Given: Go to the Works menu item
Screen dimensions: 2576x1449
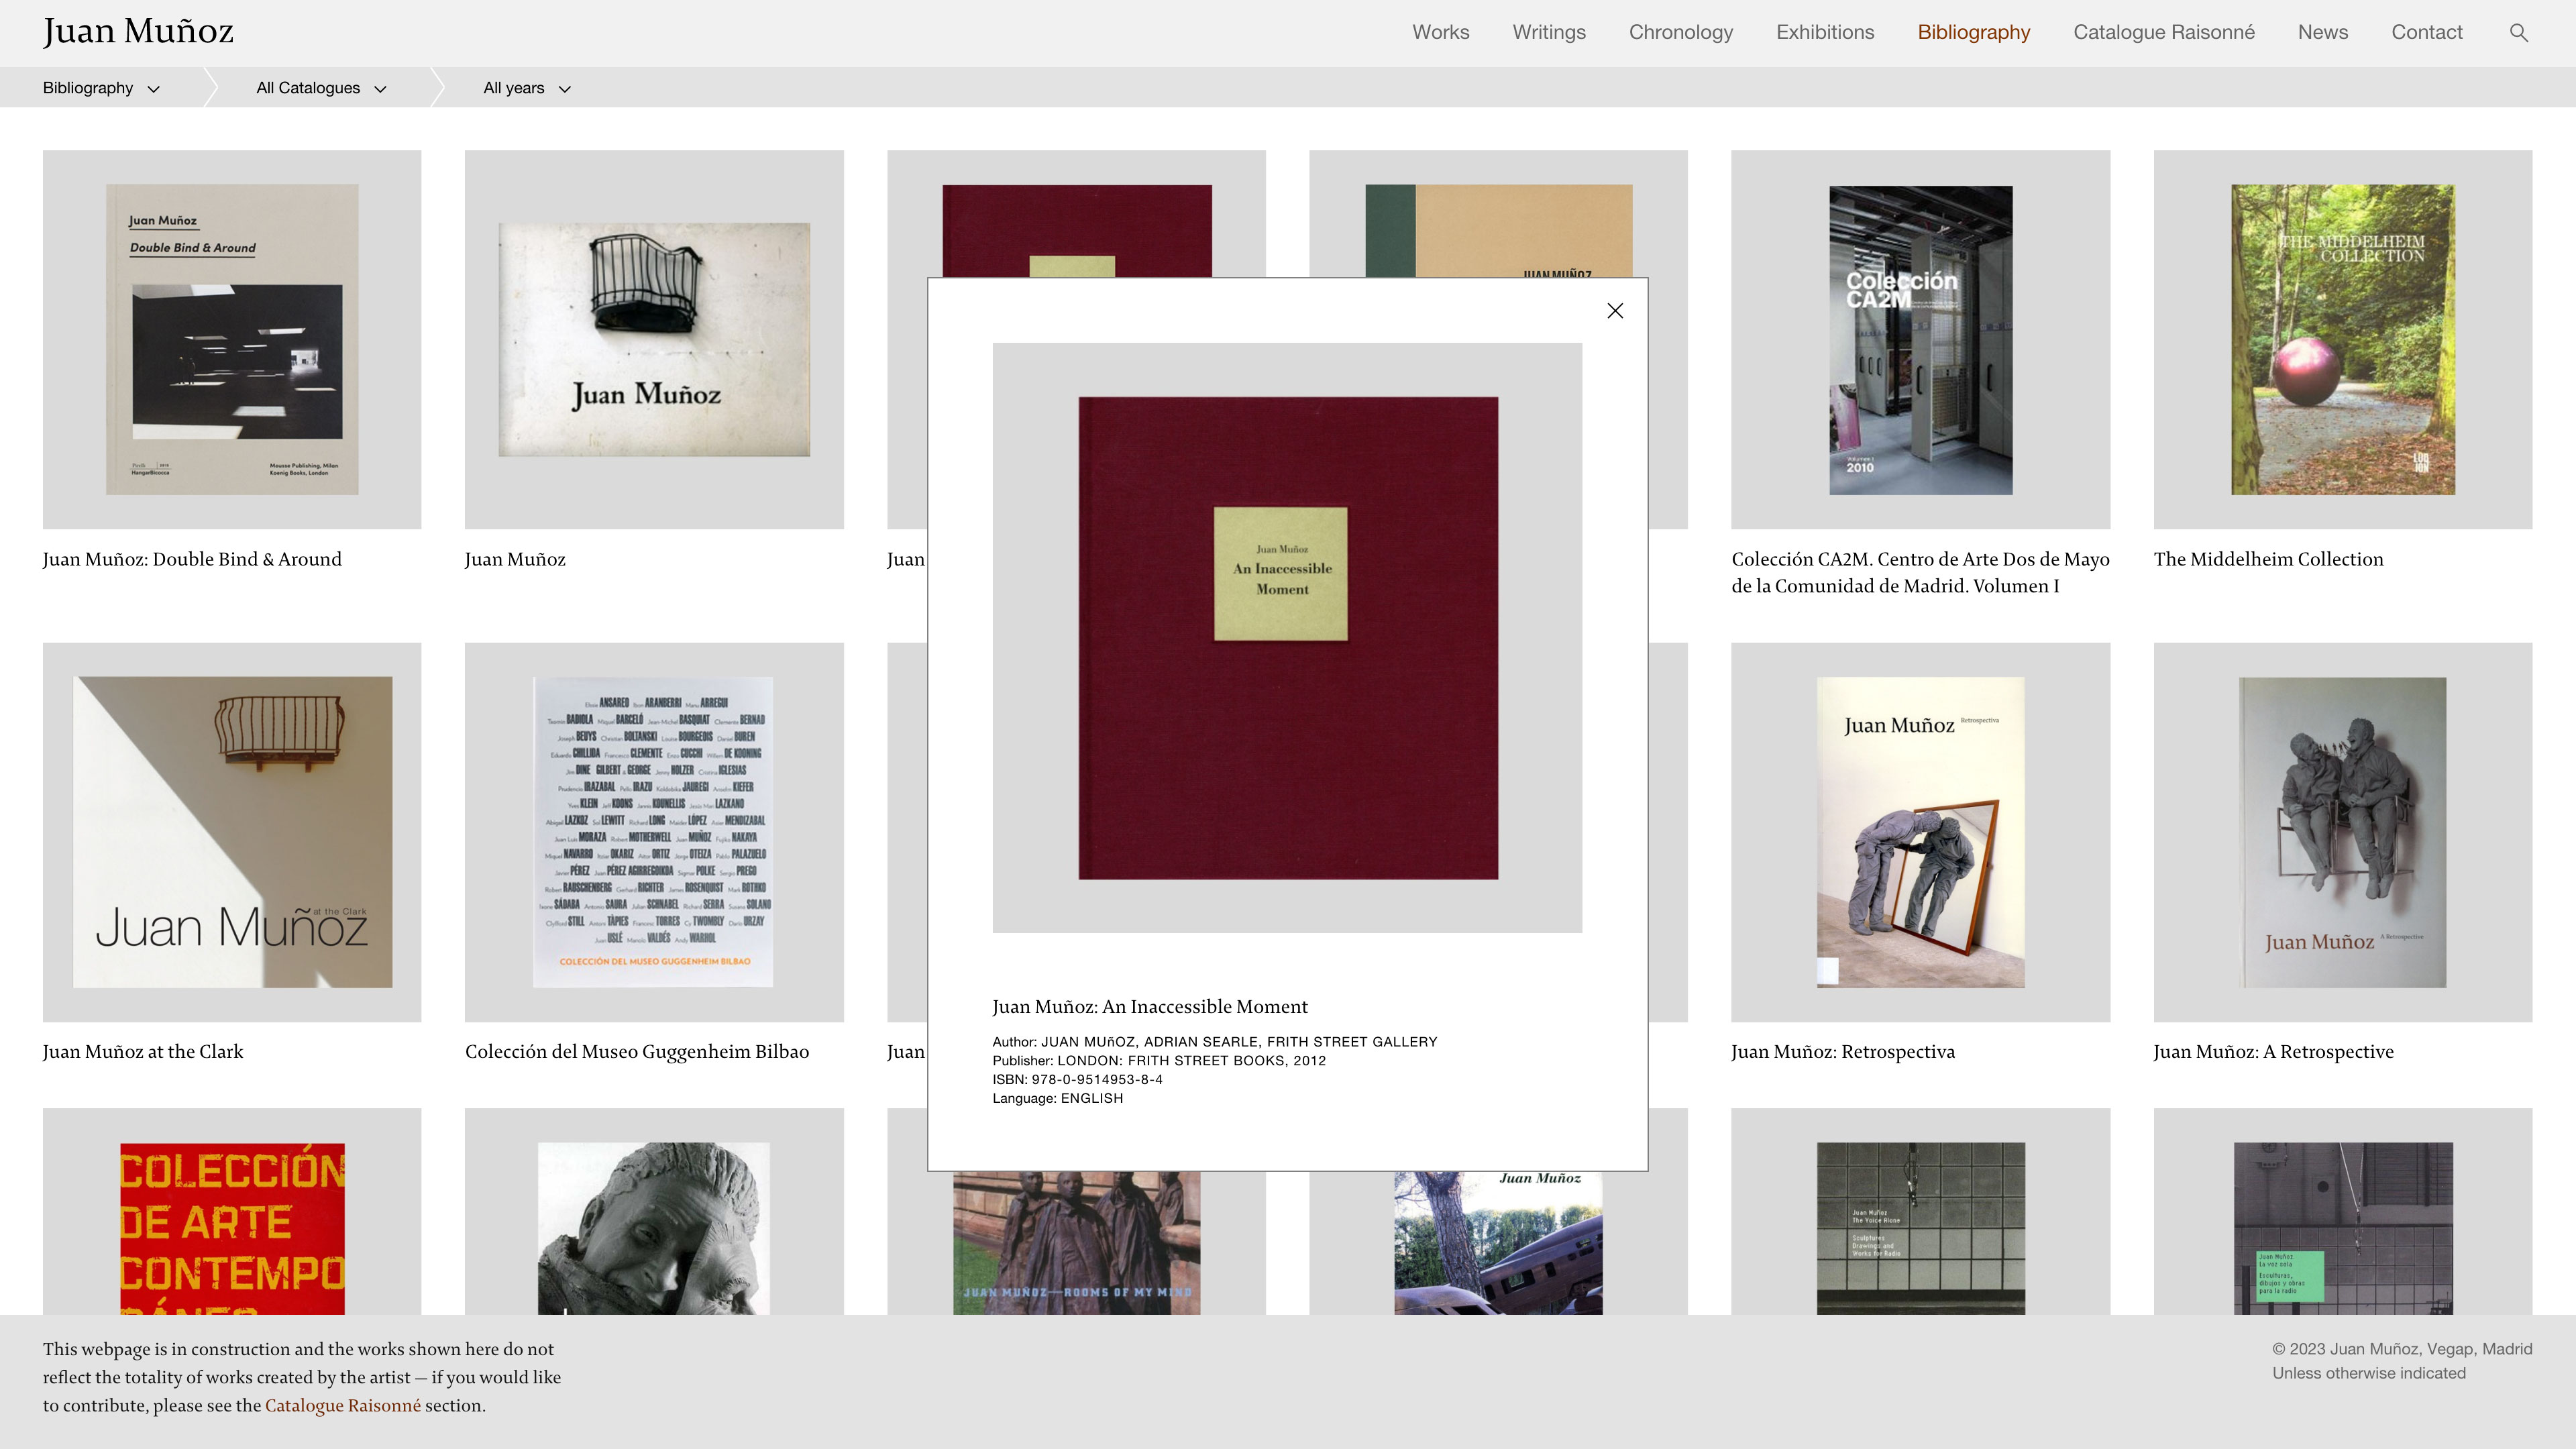Looking at the screenshot, I should (x=1440, y=32).
